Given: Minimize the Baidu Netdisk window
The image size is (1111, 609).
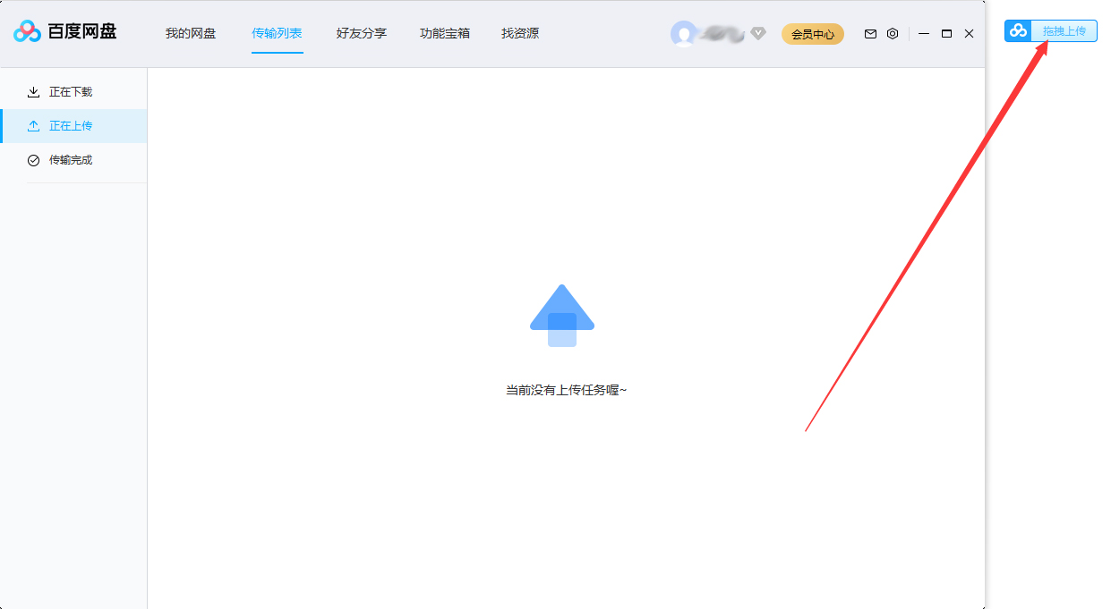Looking at the screenshot, I should (924, 33).
